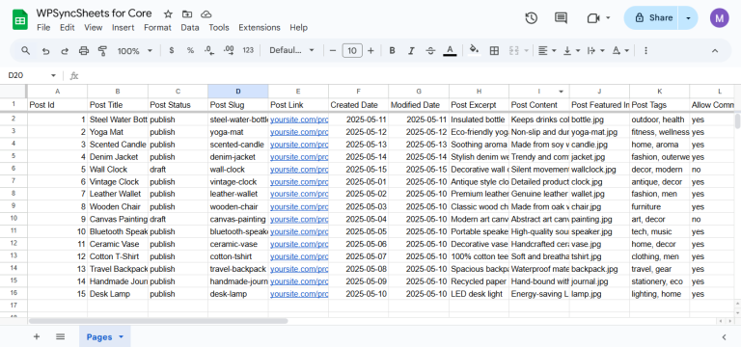Select the Canvas Painting title cell
This screenshot has height=347, width=741.
pyautogui.click(x=118, y=219)
